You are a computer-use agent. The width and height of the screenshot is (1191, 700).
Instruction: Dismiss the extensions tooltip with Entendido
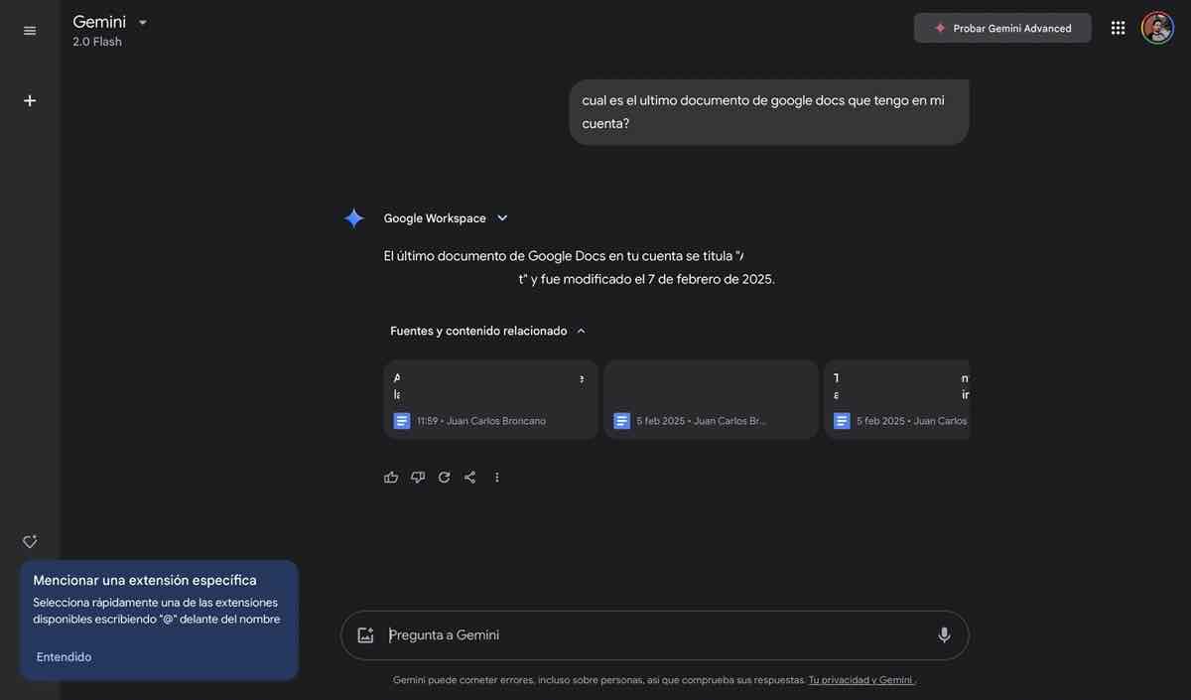tap(64, 654)
